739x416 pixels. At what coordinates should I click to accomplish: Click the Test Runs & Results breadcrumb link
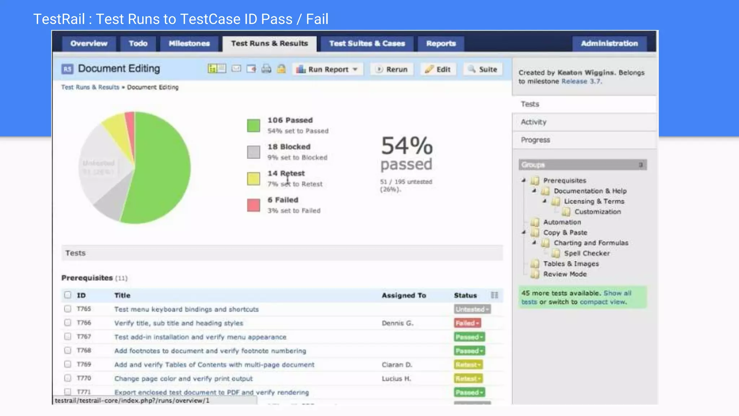90,87
